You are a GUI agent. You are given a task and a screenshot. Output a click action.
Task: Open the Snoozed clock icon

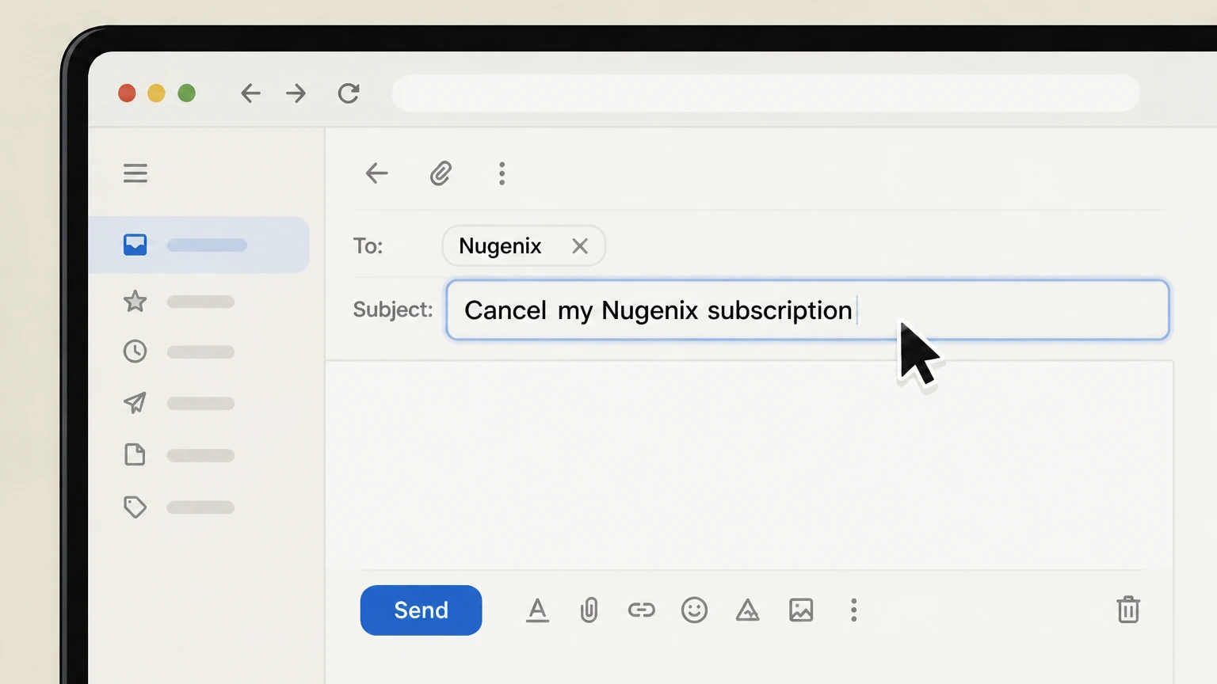pos(135,351)
